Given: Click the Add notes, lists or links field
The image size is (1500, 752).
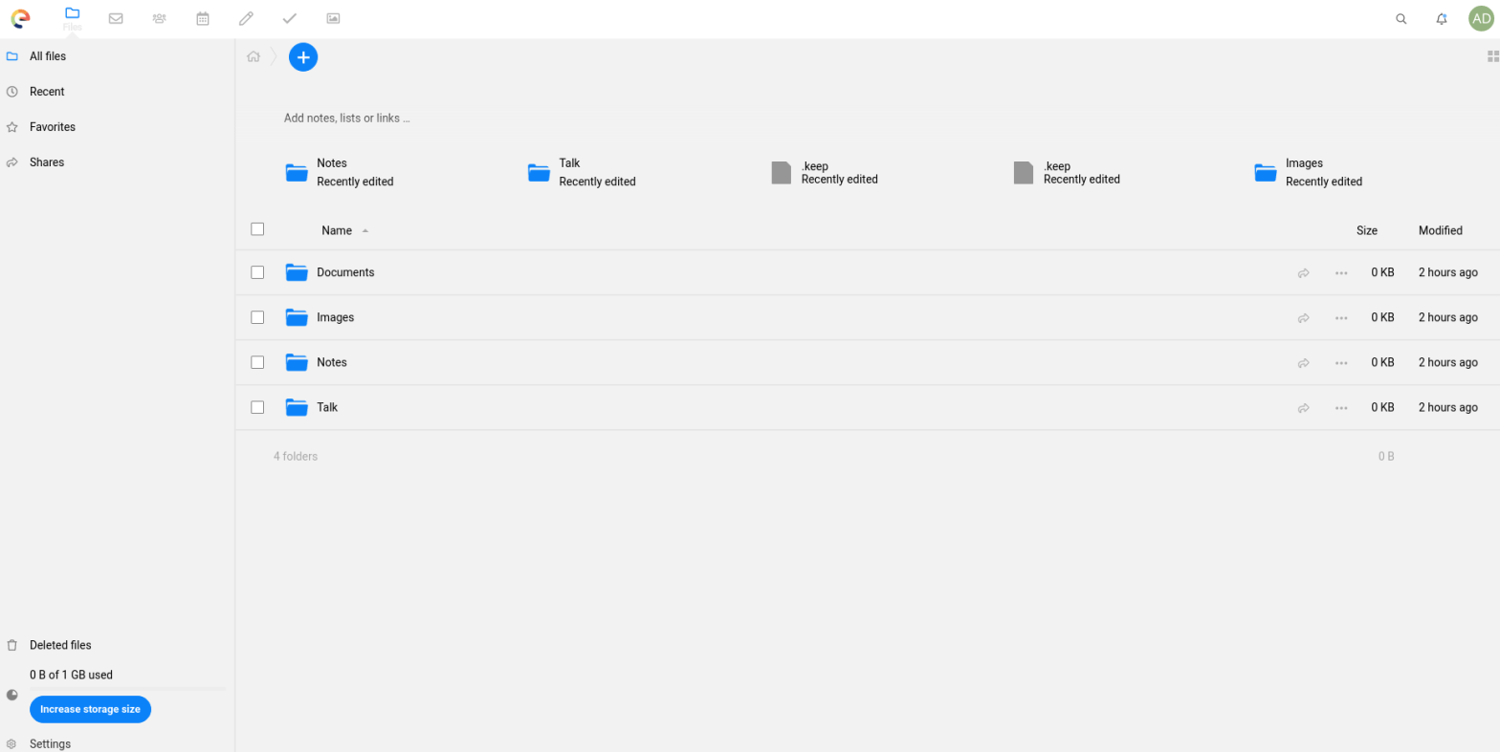Looking at the screenshot, I should click(347, 118).
